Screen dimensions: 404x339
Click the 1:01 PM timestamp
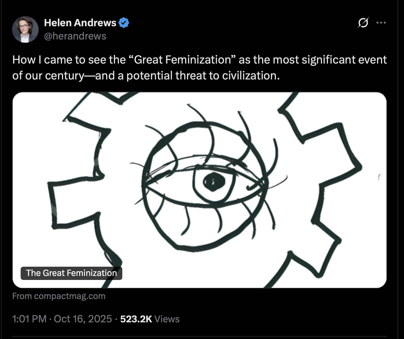[x=29, y=319]
